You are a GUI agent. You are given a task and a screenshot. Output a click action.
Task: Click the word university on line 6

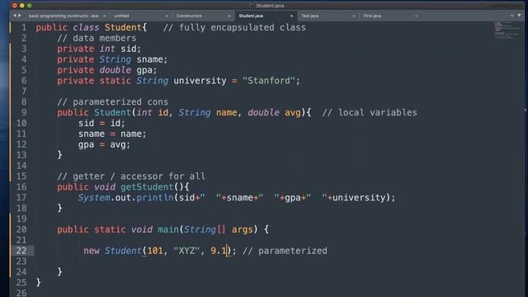click(x=200, y=81)
